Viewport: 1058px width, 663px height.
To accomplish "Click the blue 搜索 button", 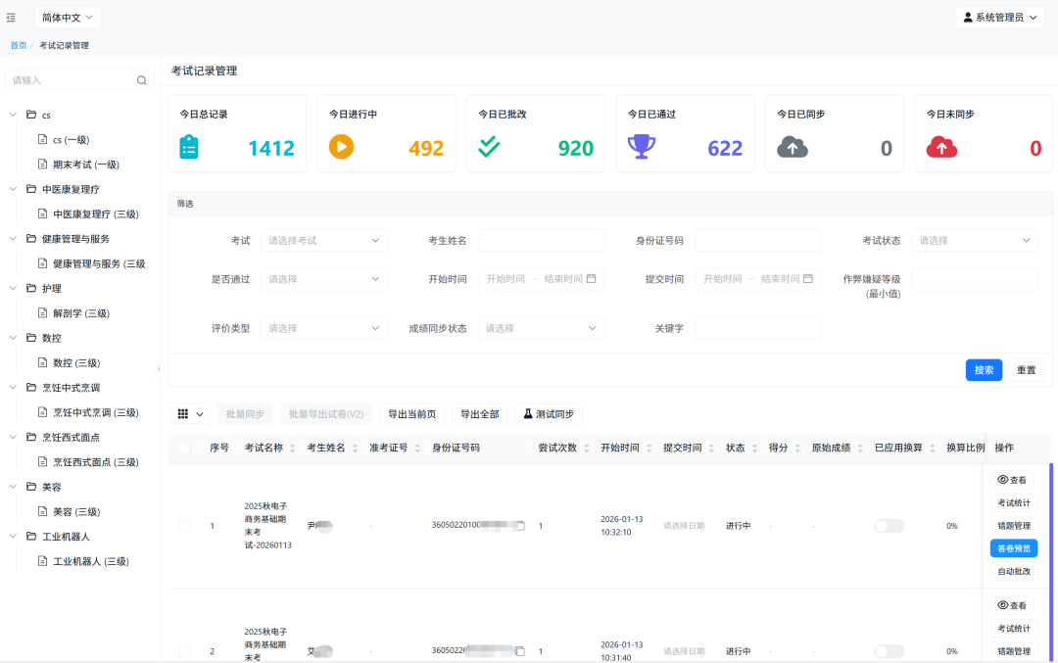I will (984, 369).
